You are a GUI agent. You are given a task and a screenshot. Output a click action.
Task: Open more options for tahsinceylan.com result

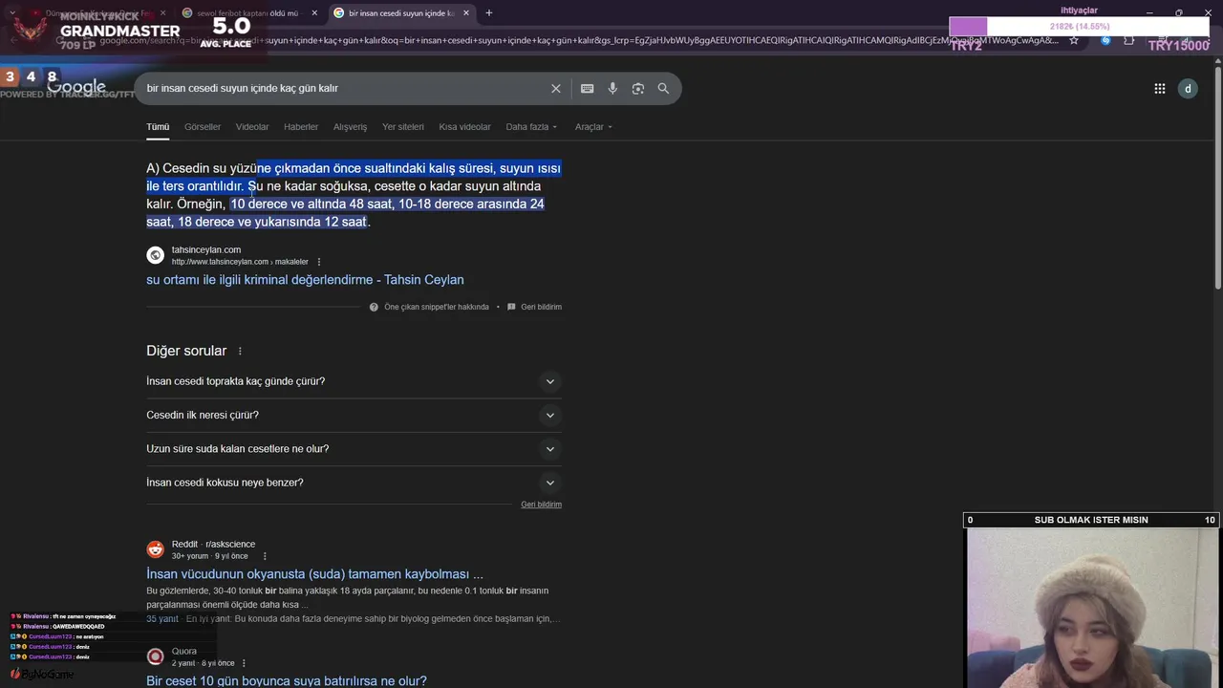click(x=319, y=262)
